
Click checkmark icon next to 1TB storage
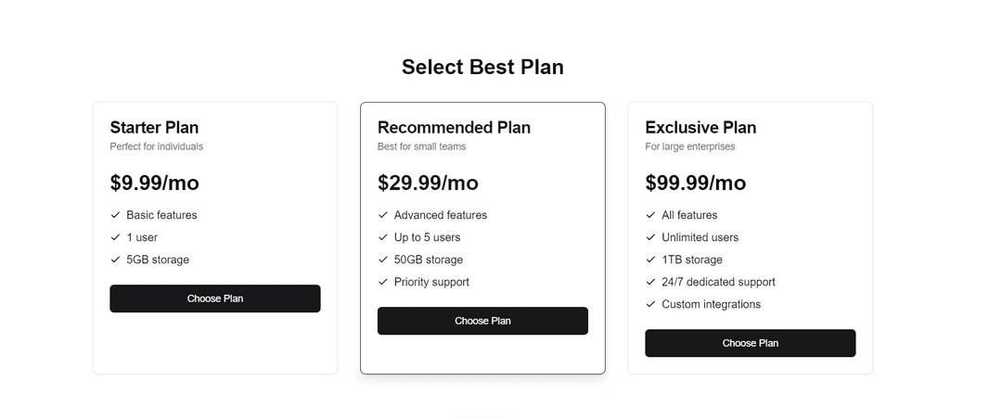[650, 260]
